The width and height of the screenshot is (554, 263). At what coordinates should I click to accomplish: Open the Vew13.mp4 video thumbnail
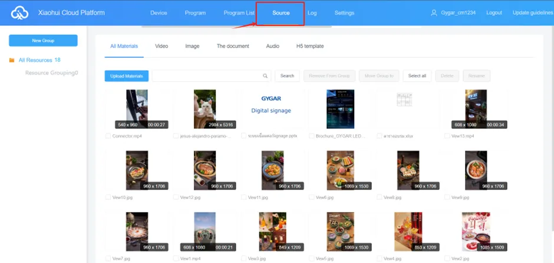coord(476,109)
